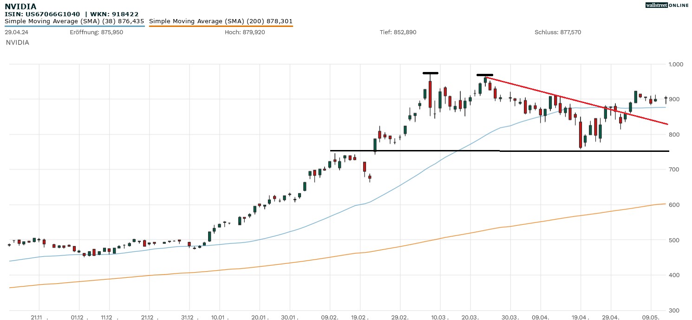Click the NVIDIA series label below the date
The image size is (692, 320).
tap(18, 43)
